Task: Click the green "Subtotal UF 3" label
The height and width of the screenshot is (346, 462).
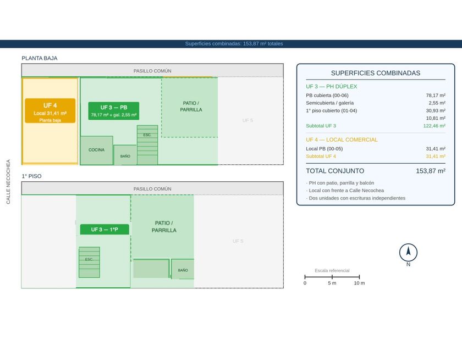Action: 321,126
